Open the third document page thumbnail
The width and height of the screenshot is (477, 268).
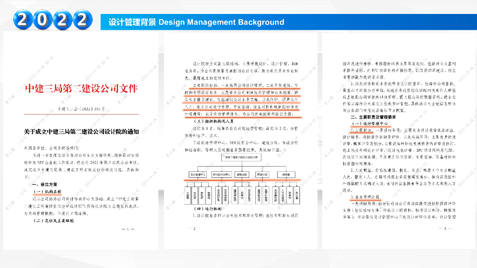[399, 141]
